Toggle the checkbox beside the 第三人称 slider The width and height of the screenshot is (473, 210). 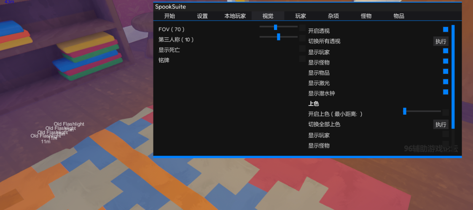(x=302, y=38)
